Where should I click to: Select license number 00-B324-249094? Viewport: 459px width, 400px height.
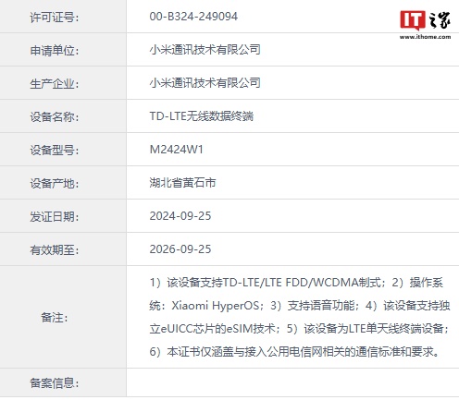click(193, 17)
